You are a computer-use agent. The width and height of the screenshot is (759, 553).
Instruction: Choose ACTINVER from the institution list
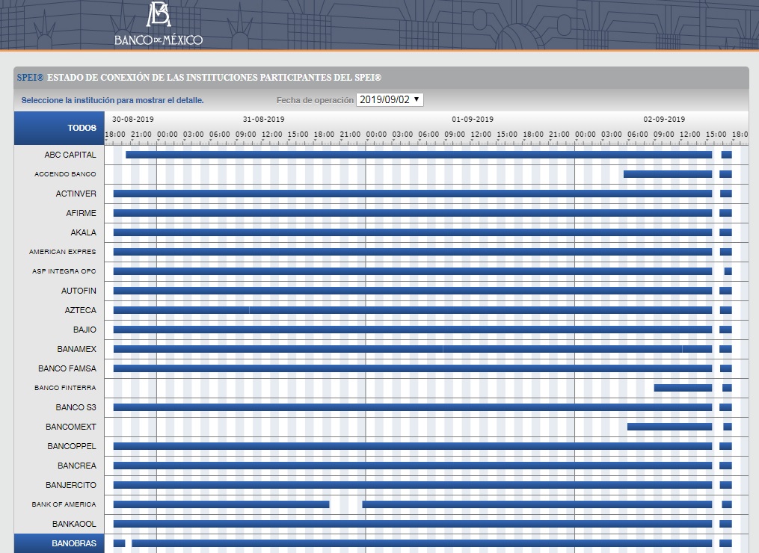pyautogui.click(x=76, y=194)
